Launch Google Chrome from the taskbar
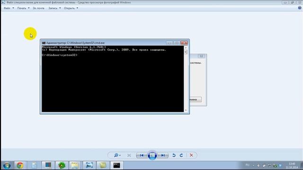This screenshot has width=303, height=170. pyautogui.click(x=20, y=165)
